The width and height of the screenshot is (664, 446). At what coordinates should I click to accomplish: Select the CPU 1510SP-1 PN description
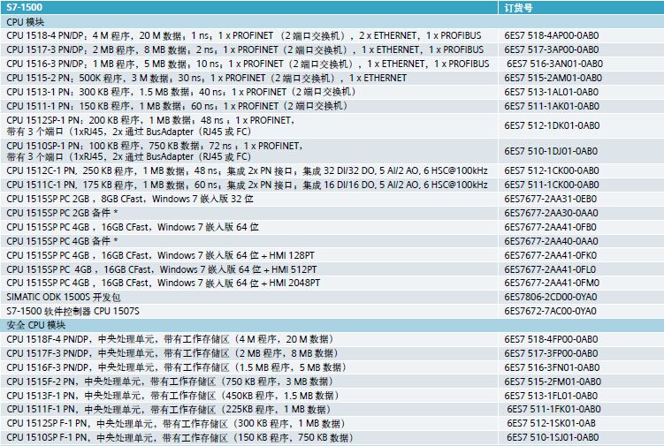point(155,151)
